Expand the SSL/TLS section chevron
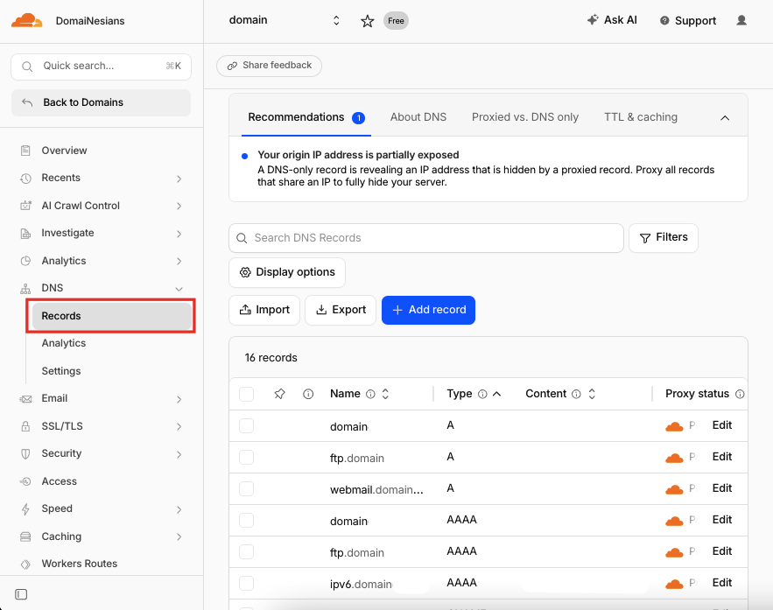The width and height of the screenshot is (773, 610). [179, 427]
